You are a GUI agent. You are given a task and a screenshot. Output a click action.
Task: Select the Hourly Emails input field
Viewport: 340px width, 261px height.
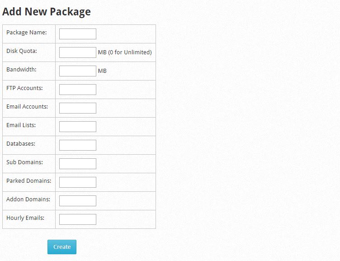coord(78,219)
